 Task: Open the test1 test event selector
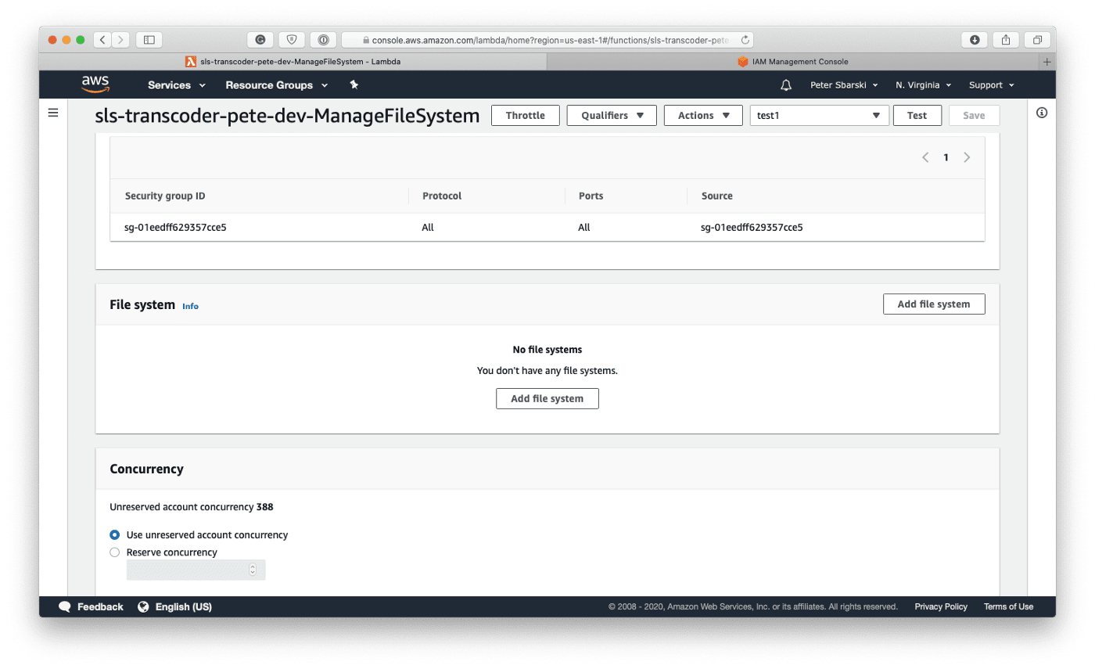[x=820, y=115]
